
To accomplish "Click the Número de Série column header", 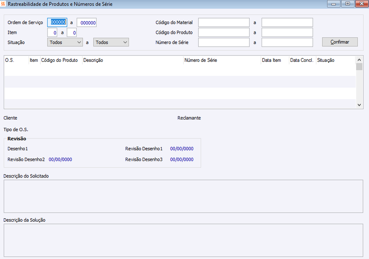I will (222, 60).
